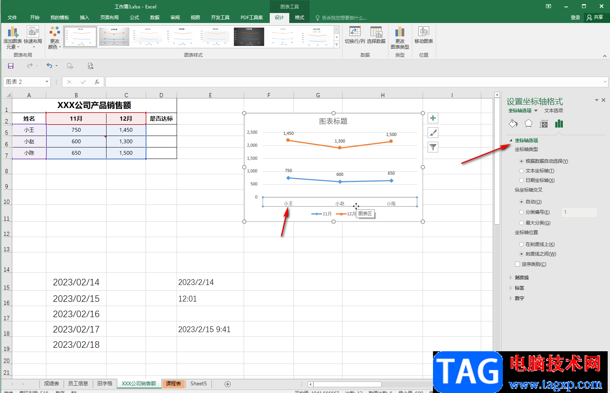Click the redo arrow icon
The width and height of the screenshot is (610, 393).
pyautogui.click(x=30, y=66)
